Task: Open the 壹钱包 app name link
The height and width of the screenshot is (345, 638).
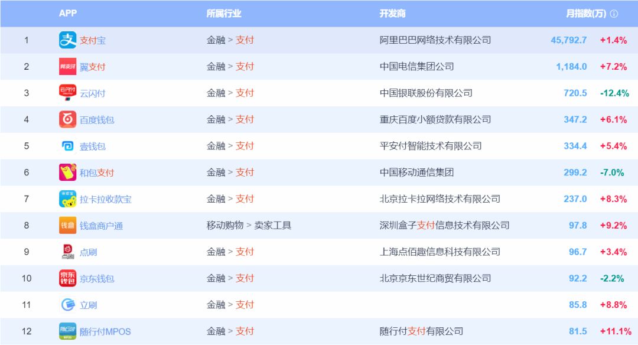Action: (x=93, y=146)
